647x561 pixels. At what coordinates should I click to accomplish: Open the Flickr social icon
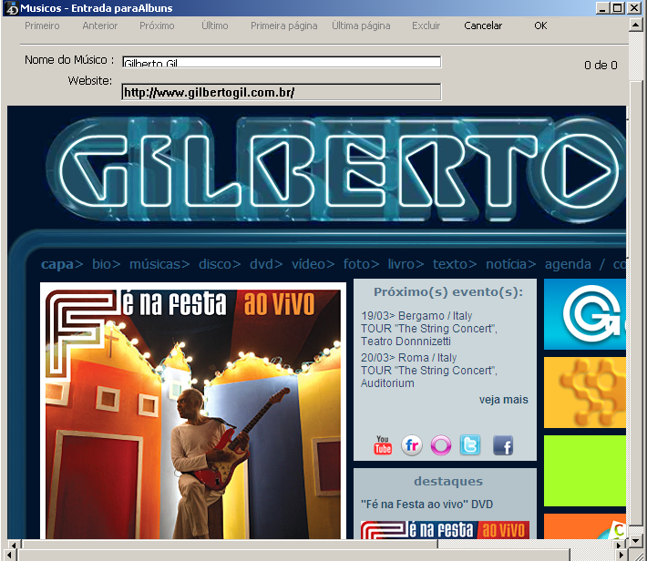412,445
